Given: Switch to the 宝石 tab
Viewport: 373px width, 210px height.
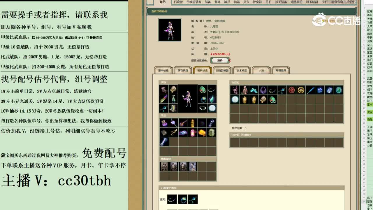Looking at the screenshot, I should 325,2.
